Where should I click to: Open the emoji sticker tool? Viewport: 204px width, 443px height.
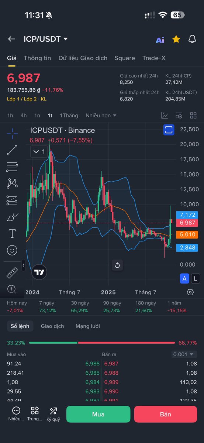(x=12, y=250)
